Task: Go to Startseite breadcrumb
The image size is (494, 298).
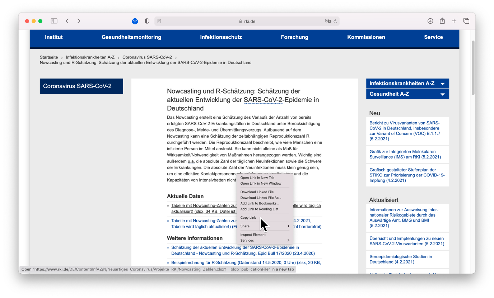Action: pyautogui.click(x=49, y=57)
